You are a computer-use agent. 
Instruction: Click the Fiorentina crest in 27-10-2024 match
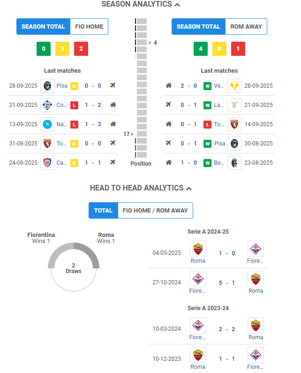[198, 279]
